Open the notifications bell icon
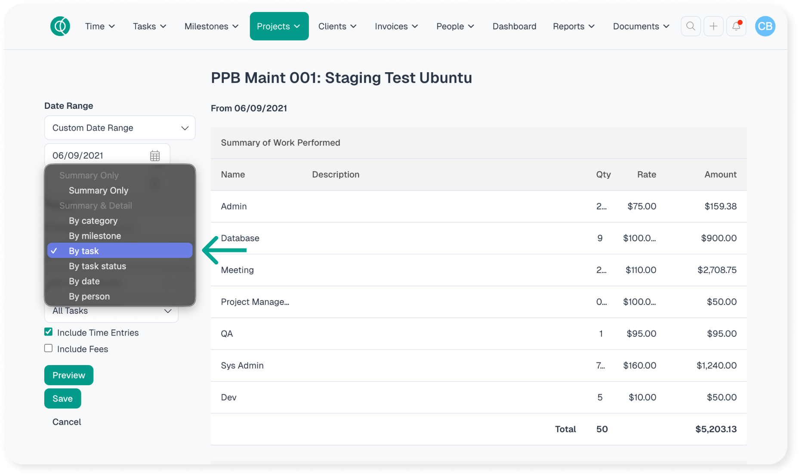The image size is (799, 476). pyautogui.click(x=736, y=26)
